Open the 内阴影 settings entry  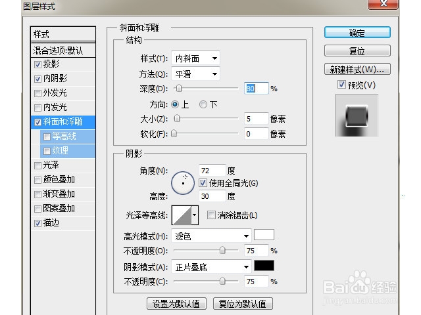pyautogui.click(x=55, y=79)
